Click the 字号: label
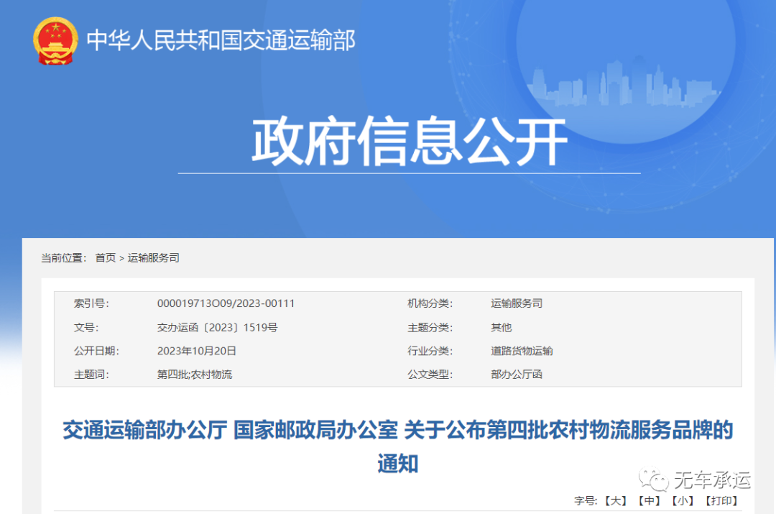This screenshot has width=776, height=514. 586,500
